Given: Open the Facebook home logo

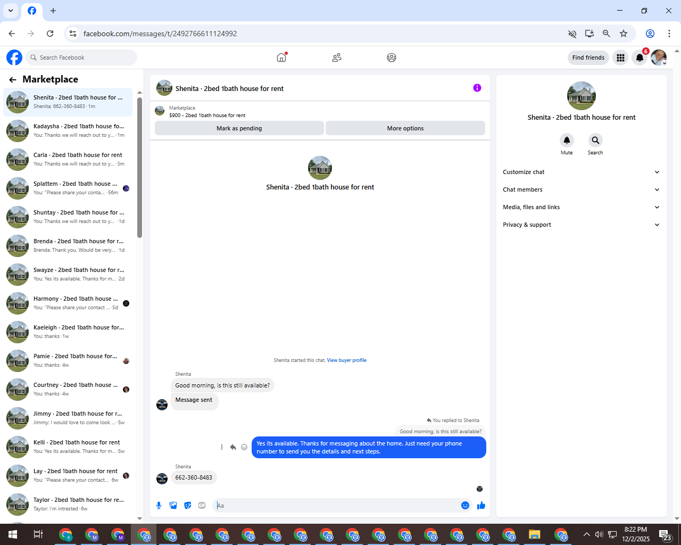Looking at the screenshot, I should (14, 57).
